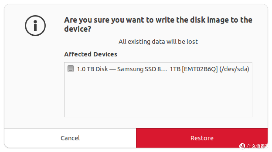Confirm writing with the Restore button

pos(202,138)
